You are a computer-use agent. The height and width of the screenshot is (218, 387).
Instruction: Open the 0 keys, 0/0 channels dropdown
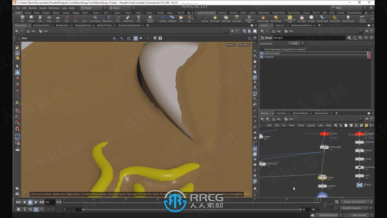pyautogui.click(x=357, y=202)
